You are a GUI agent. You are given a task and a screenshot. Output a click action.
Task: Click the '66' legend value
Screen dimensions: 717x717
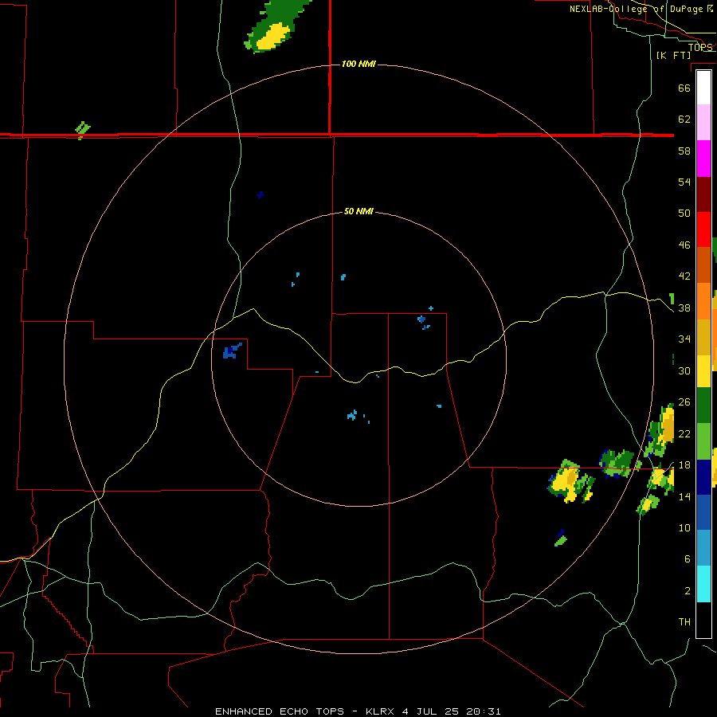click(x=684, y=88)
